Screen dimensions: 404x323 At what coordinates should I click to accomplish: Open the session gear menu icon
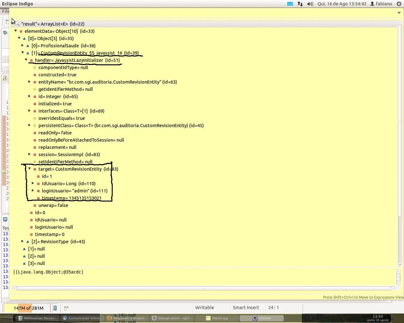point(399,4)
